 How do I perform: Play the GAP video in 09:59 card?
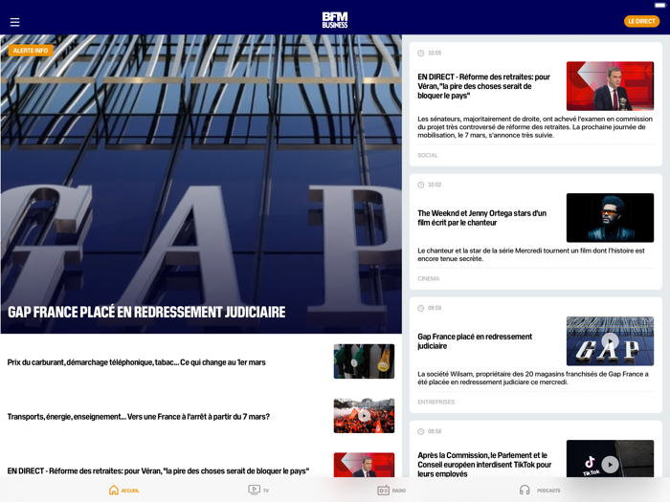coord(610,341)
